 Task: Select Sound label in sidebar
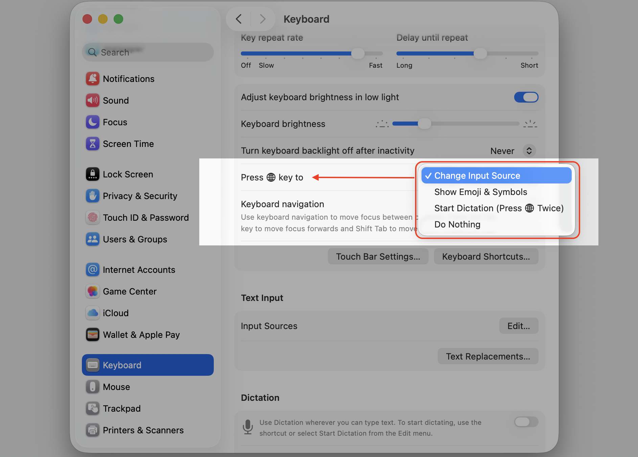coord(116,100)
